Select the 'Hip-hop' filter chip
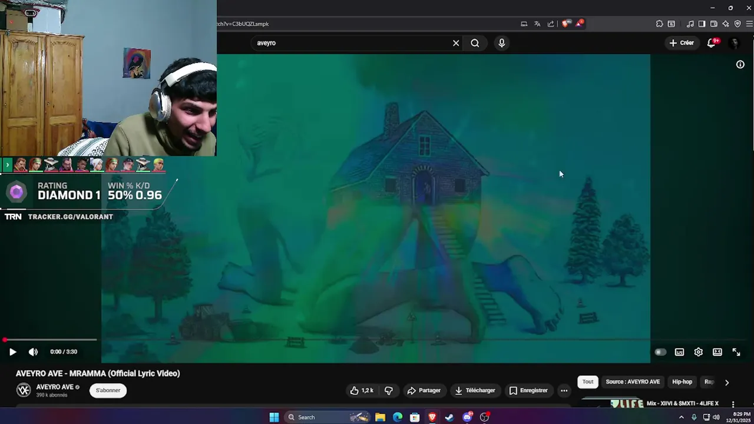 [x=682, y=382]
